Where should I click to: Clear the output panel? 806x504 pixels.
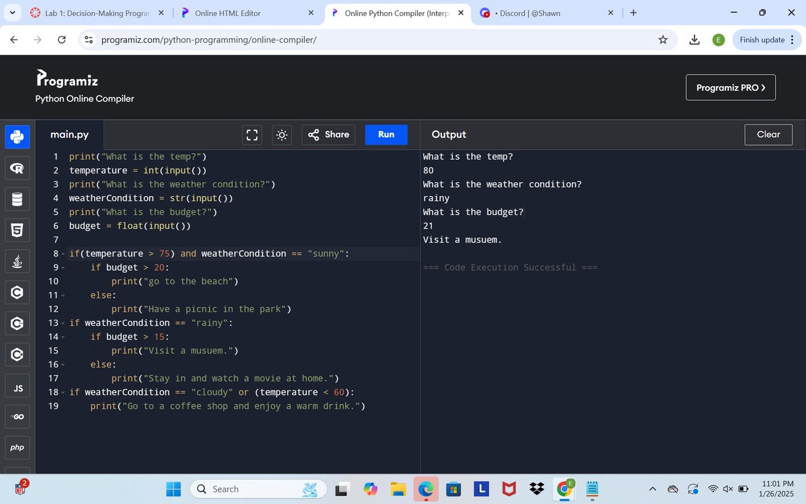click(x=768, y=134)
